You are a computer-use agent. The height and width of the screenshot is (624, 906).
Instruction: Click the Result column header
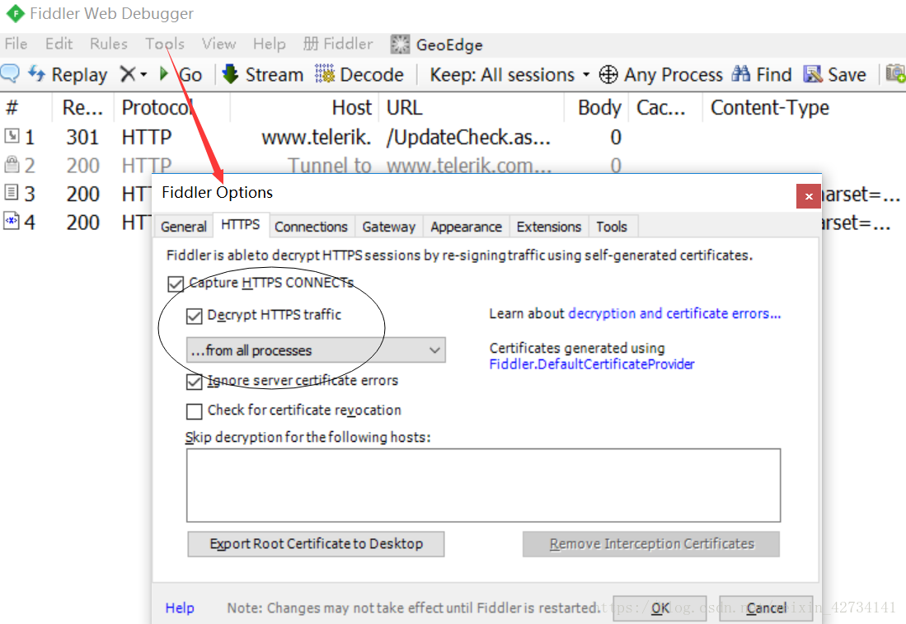click(x=82, y=107)
